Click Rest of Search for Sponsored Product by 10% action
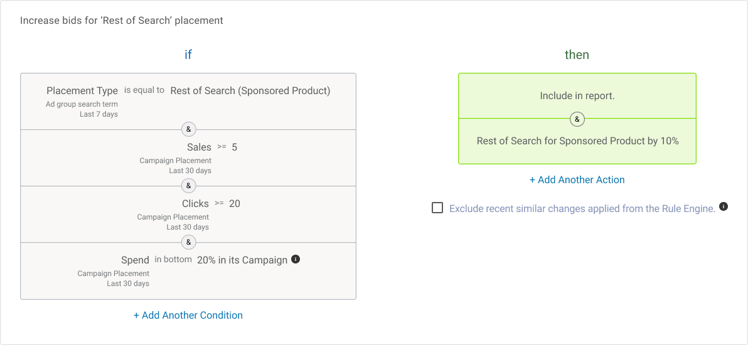748x345 pixels. click(577, 141)
